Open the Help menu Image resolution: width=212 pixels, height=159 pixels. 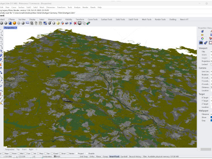click(99, 7)
